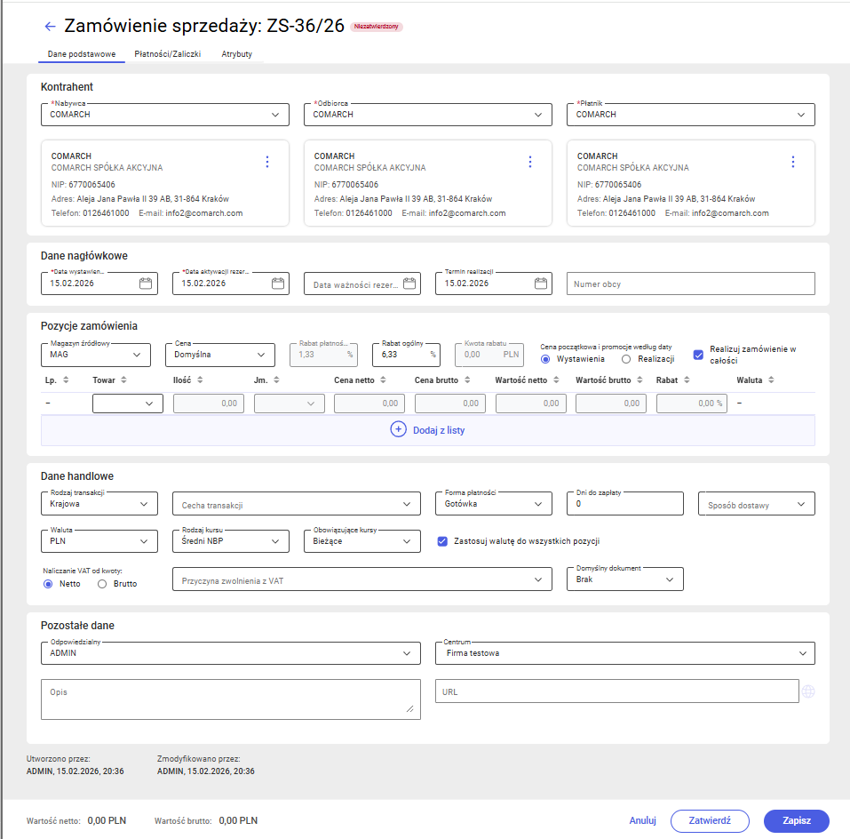
Task: Open three-dot menu on Odbiorca card
Action: [530, 162]
